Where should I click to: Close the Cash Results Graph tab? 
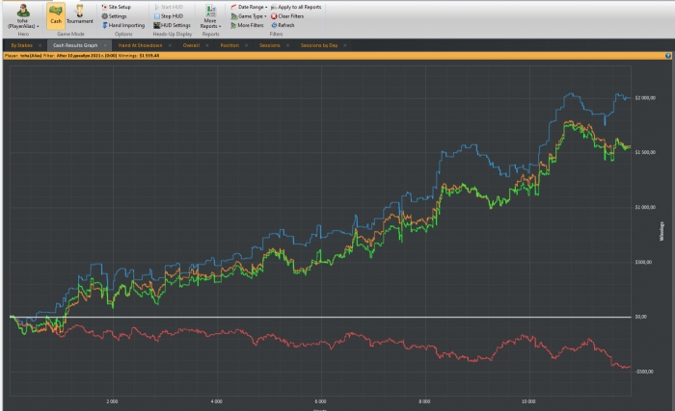[105, 45]
